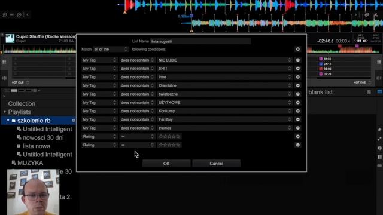This screenshot has width=383, height=215.
Task: Click the List Name field 'lista sugestii'
Action: 200,41
